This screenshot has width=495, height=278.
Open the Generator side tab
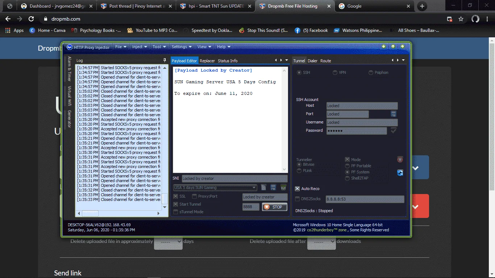pos(69,119)
